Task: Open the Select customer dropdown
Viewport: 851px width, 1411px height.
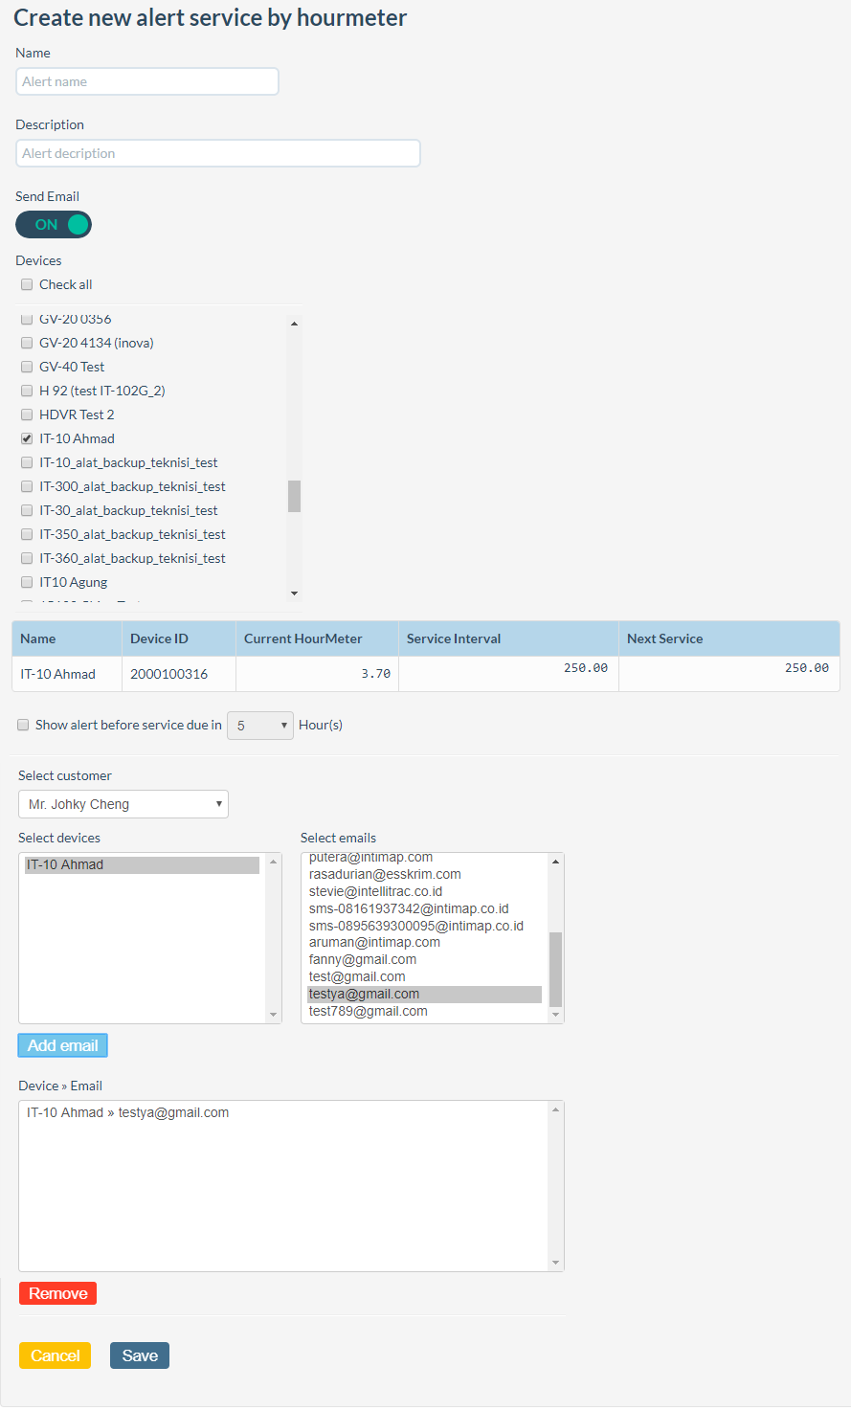Action: click(123, 804)
